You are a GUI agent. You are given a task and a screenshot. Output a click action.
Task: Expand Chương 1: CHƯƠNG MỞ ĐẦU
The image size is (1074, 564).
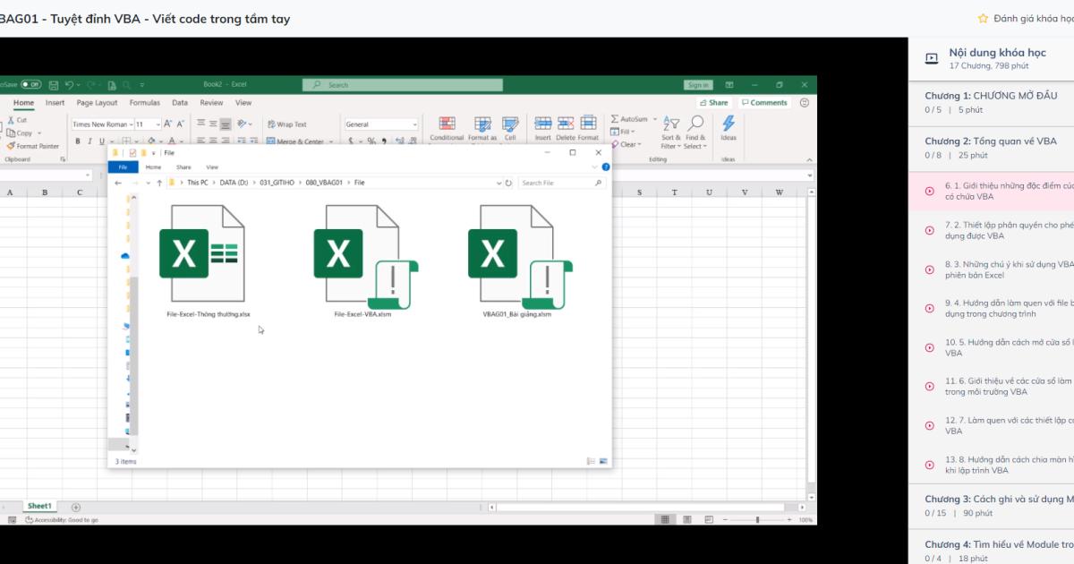tap(992, 102)
